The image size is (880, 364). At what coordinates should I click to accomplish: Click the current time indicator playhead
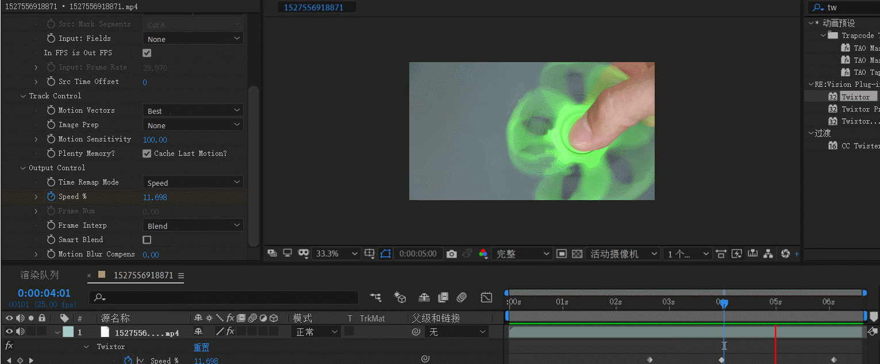[724, 302]
